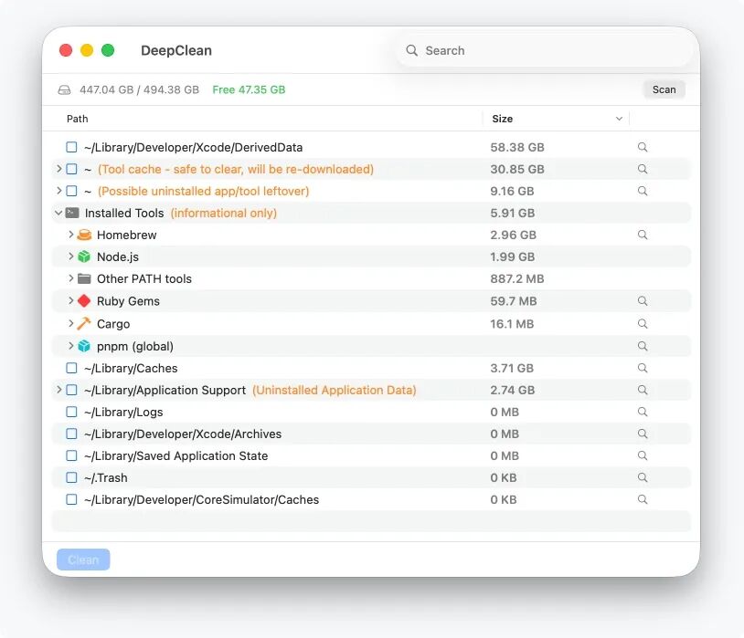The height and width of the screenshot is (638, 744).
Task: Click magnifier for Saved Application State row
Action: (x=643, y=455)
